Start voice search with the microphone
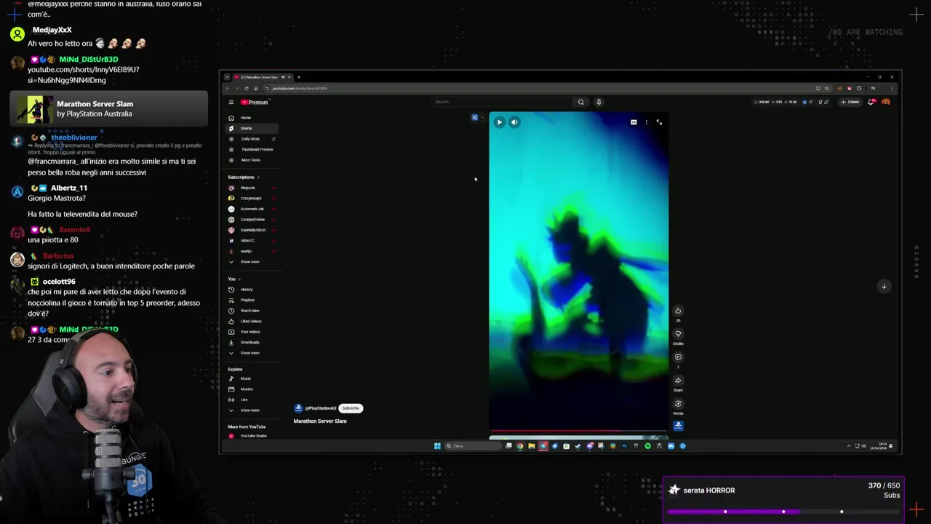This screenshot has height=524, width=931. 599,102
